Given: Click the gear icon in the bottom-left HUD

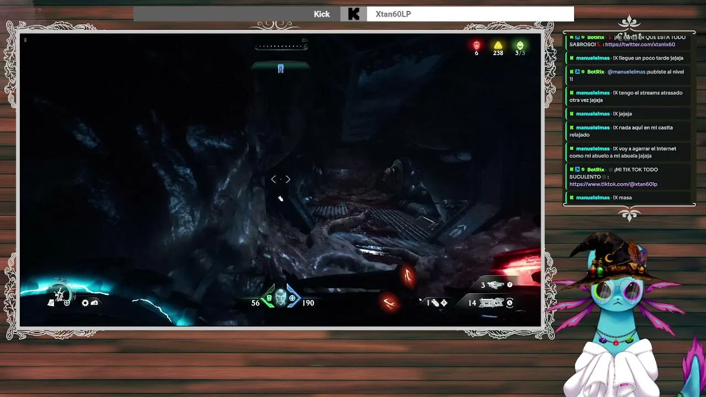Looking at the screenshot, I should [85, 303].
